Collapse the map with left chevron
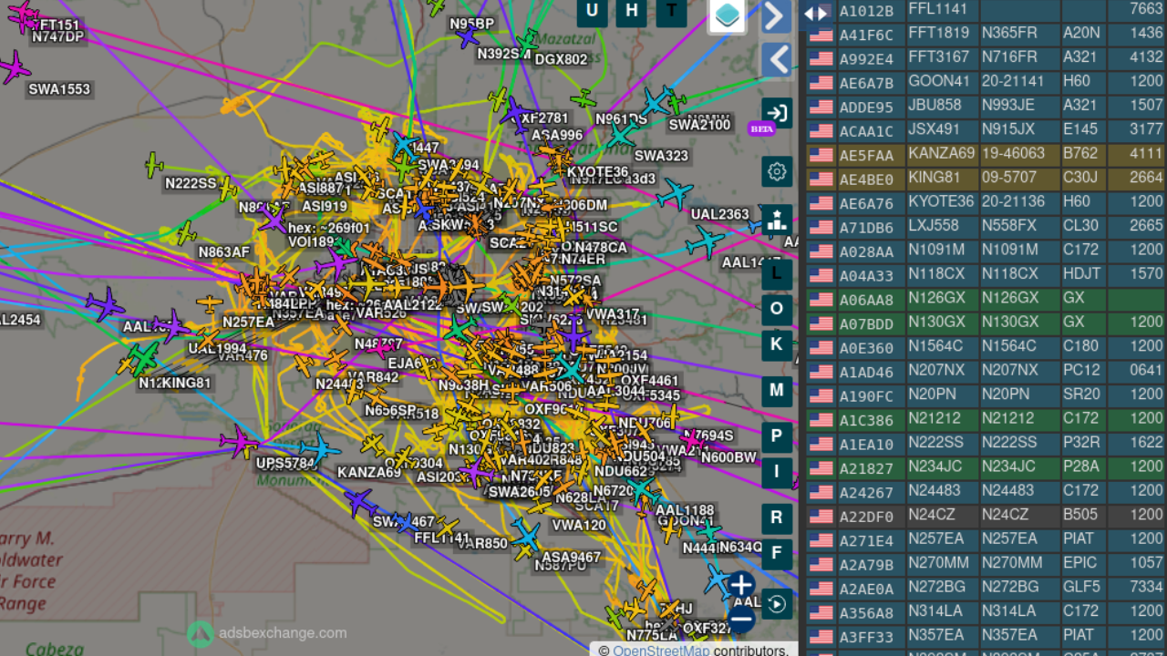1167x656 pixels. coord(776,60)
